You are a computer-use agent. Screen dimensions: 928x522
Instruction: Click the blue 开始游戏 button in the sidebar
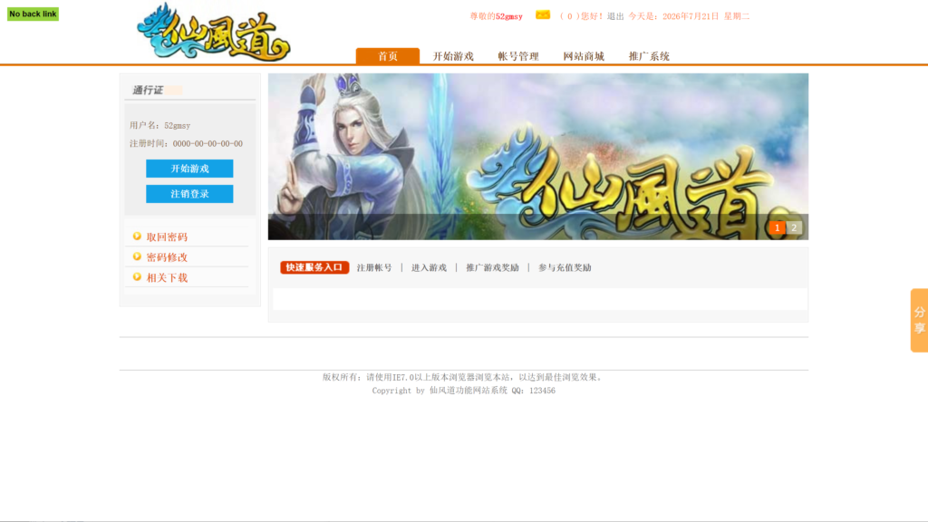click(189, 169)
